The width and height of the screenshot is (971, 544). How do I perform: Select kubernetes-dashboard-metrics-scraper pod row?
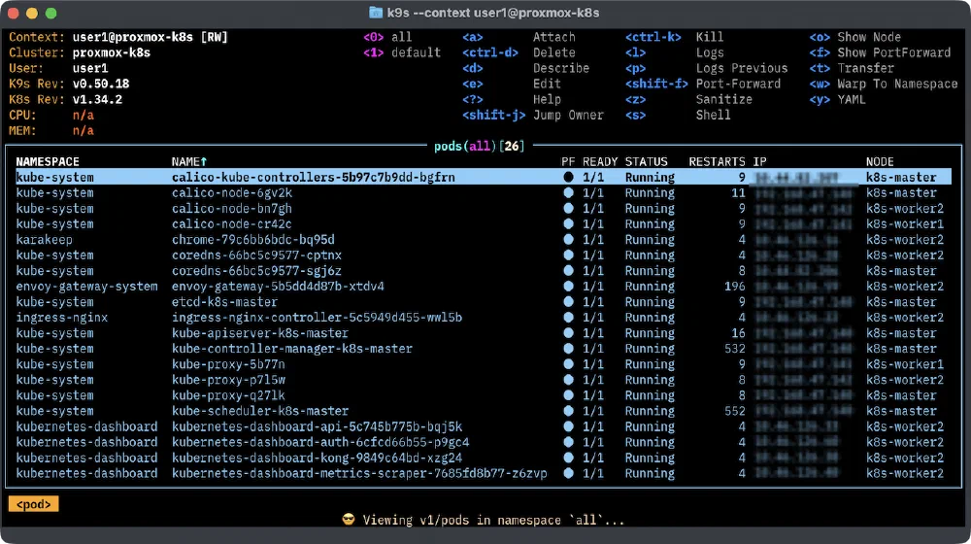359,473
